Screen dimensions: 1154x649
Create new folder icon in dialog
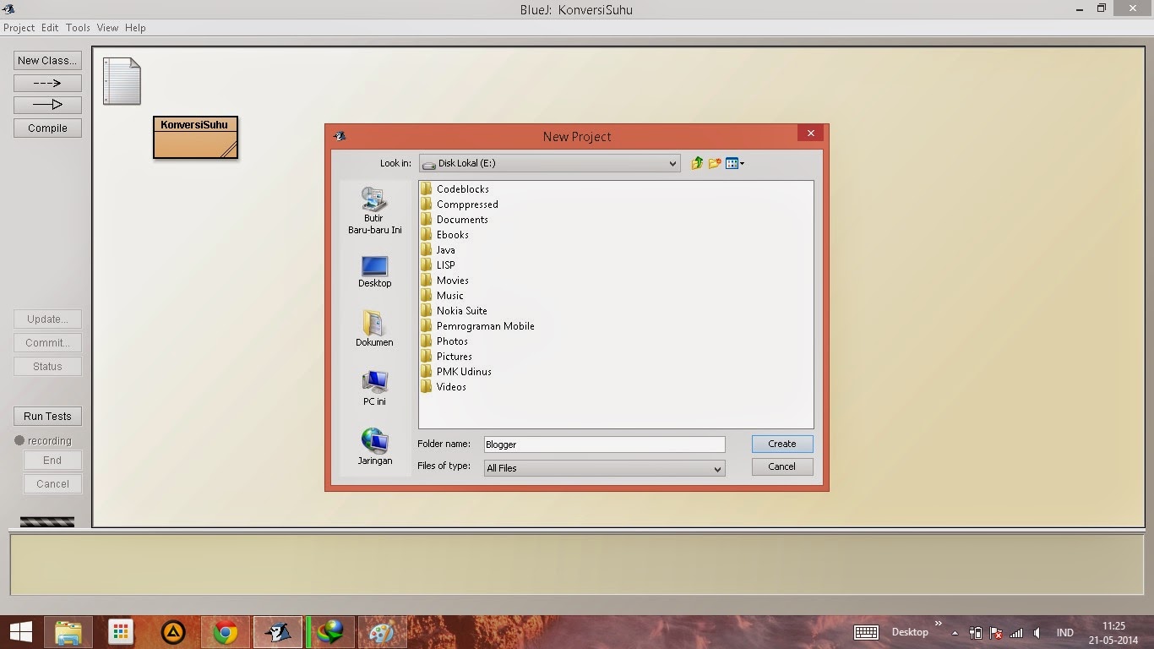pyautogui.click(x=715, y=163)
